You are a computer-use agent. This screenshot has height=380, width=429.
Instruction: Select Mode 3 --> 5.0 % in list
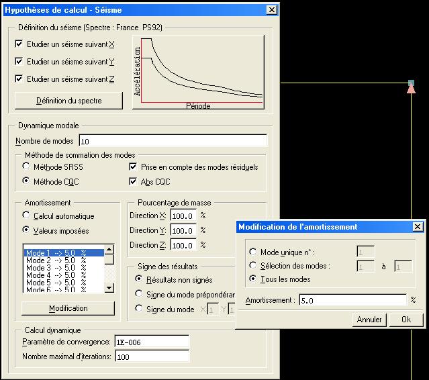[64, 268]
